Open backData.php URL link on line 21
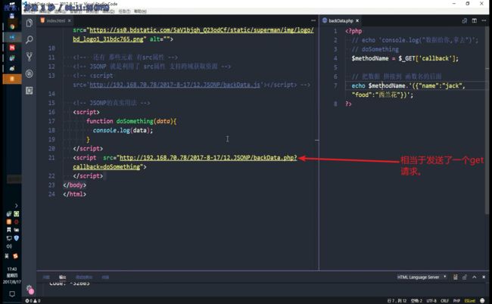This screenshot has width=492, height=304. (185, 162)
